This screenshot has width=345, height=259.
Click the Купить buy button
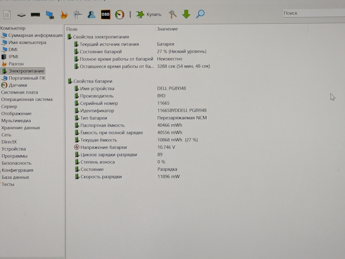(149, 15)
